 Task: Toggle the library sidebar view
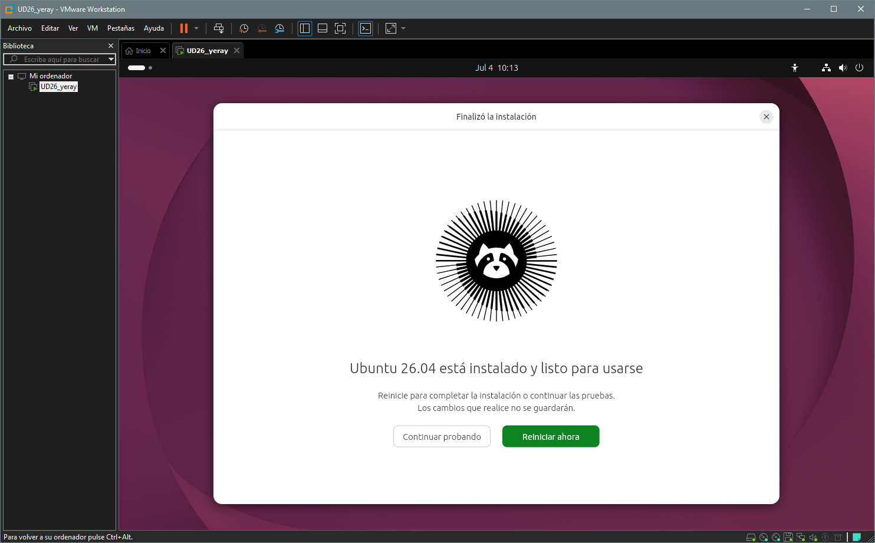tap(305, 28)
